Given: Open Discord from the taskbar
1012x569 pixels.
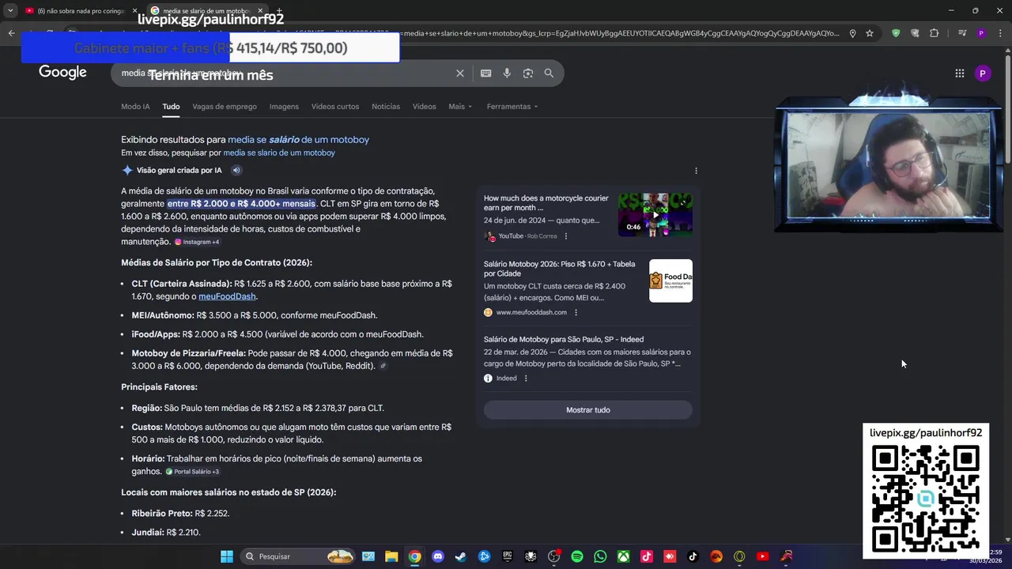Looking at the screenshot, I should tap(438, 556).
